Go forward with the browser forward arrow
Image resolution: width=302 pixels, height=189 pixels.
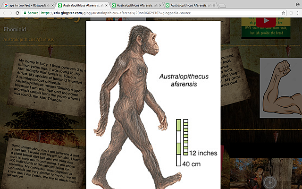pyautogui.click(x=11, y=13)
